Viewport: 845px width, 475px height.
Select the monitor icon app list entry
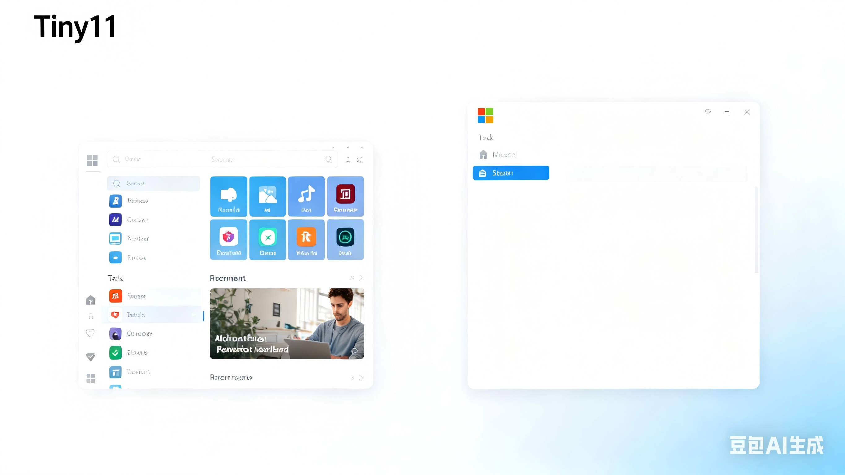point(154,238)
